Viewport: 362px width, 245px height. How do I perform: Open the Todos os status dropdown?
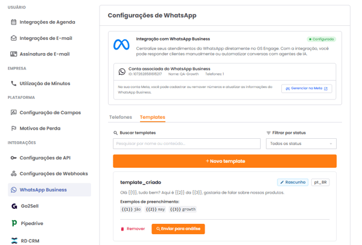pos(301,144)
